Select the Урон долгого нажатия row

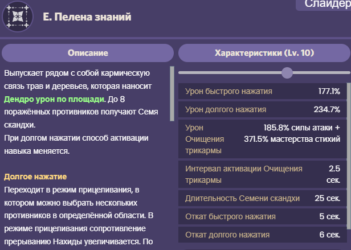(x=263, y=110)
